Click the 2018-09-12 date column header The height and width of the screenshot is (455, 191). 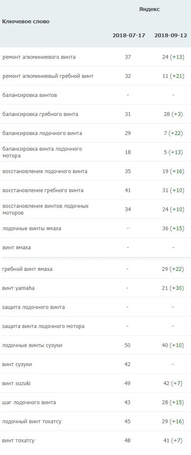pyautogui.click(x=170, y=36)
